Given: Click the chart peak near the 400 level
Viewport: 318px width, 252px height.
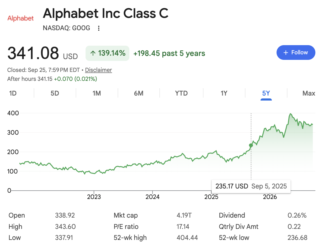Looking at the screenshot, I should [x=290, y=114].
